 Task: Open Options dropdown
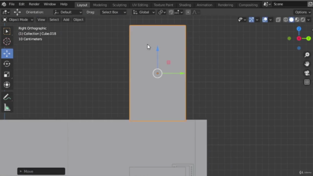303,12
